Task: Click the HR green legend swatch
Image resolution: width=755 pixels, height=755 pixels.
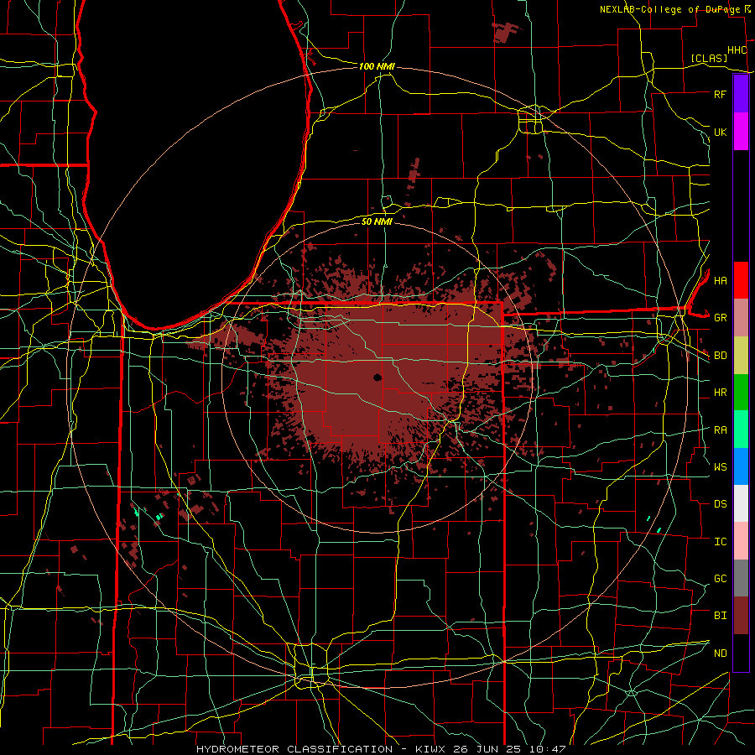Action: click(x=741, y=393)
